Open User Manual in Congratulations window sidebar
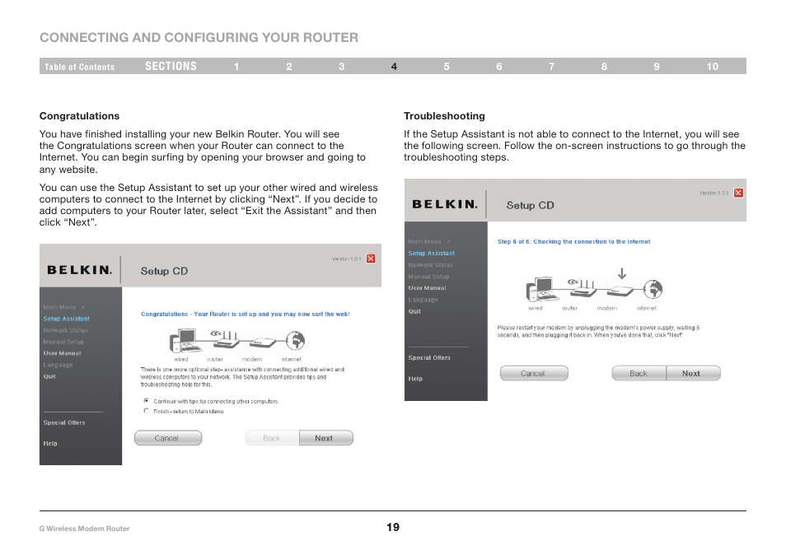 pos(62,353)
